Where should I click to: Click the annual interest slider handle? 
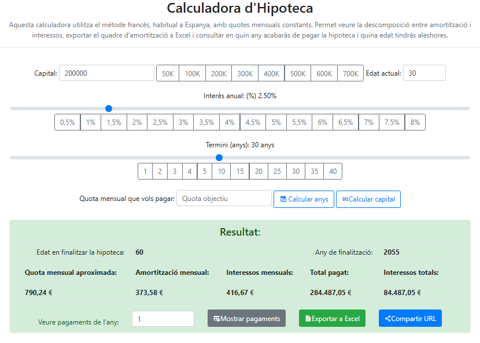pyautogui.click(x=109, y=109)
